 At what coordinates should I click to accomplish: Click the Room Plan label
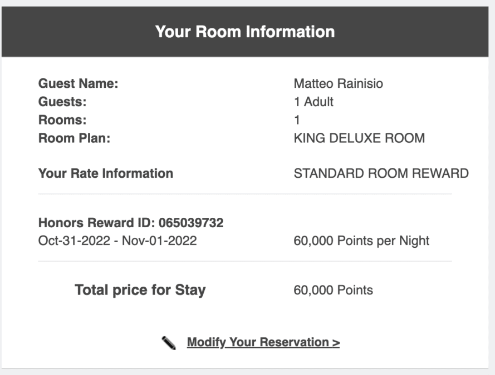coord(74,138)
